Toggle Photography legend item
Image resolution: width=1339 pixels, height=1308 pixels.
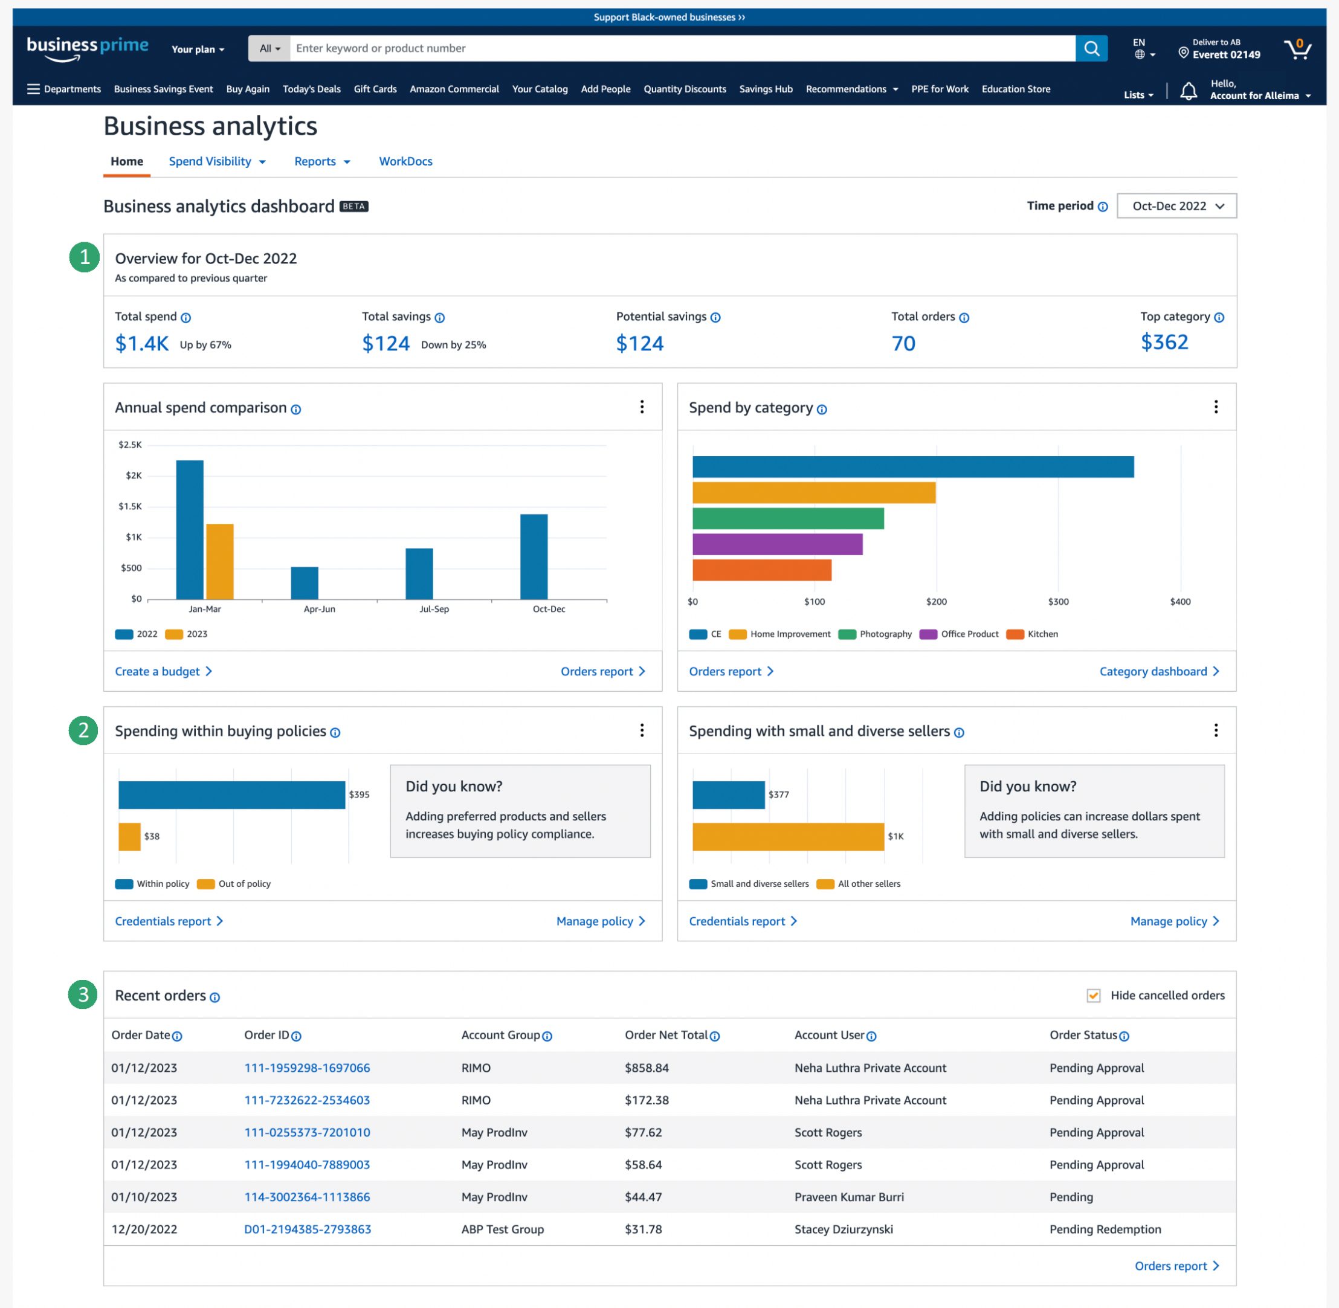click(x=876, y=634)
